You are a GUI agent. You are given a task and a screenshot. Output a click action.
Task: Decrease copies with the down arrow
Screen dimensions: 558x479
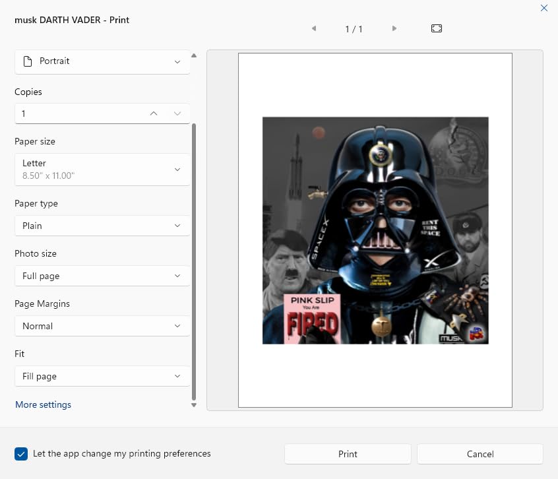tap(177, 113)
